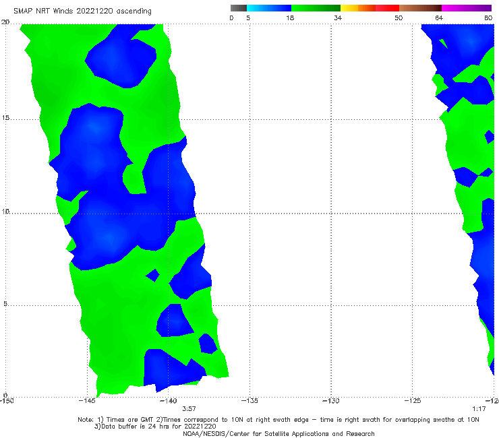Click colorbar label "18"
The image size is (499, 438).
(290, 18)
